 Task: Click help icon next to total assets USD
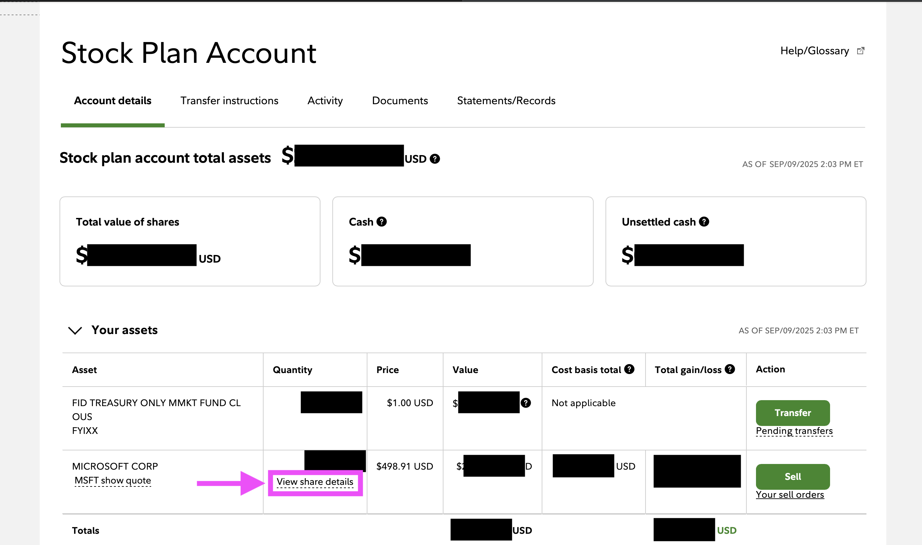435,159
